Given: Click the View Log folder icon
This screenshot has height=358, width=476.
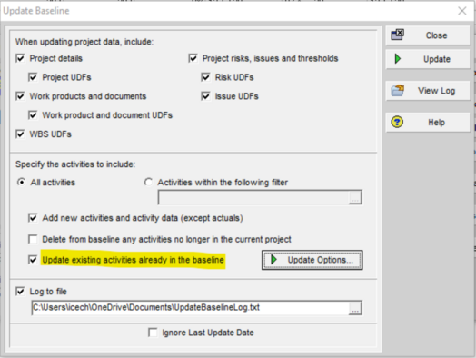Looking at the screenshot, I should 397,90.
